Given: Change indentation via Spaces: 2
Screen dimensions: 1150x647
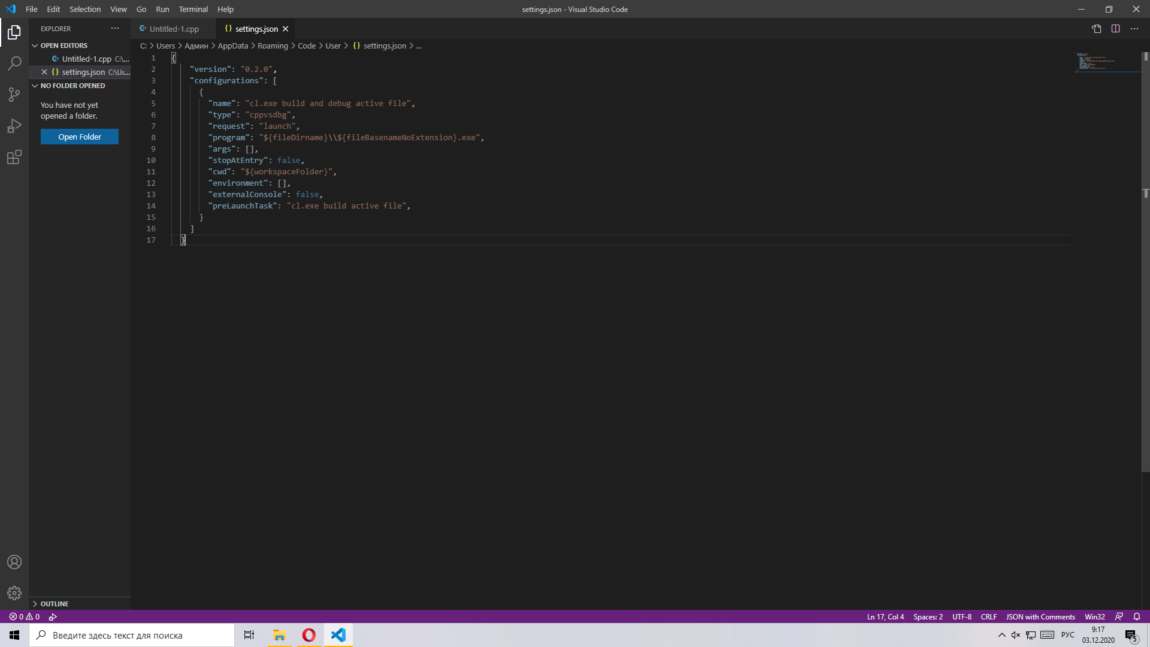Looking at the screenshot, I should 928,616.
